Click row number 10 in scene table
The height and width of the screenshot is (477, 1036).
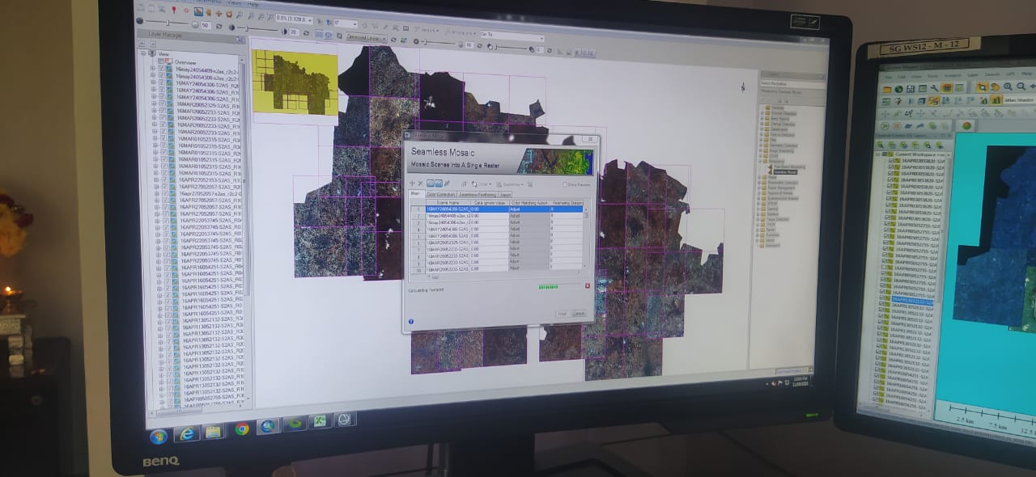coord(418,270)
